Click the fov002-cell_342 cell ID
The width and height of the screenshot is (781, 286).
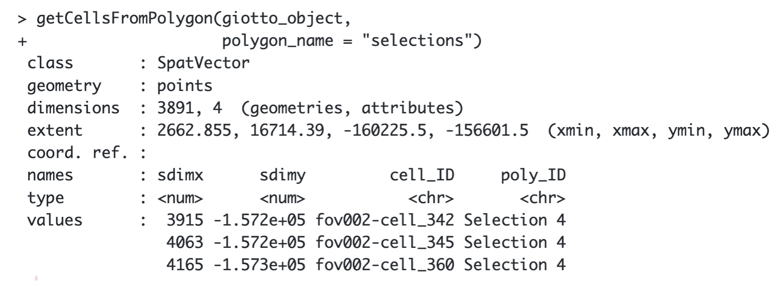click(385, 220)
